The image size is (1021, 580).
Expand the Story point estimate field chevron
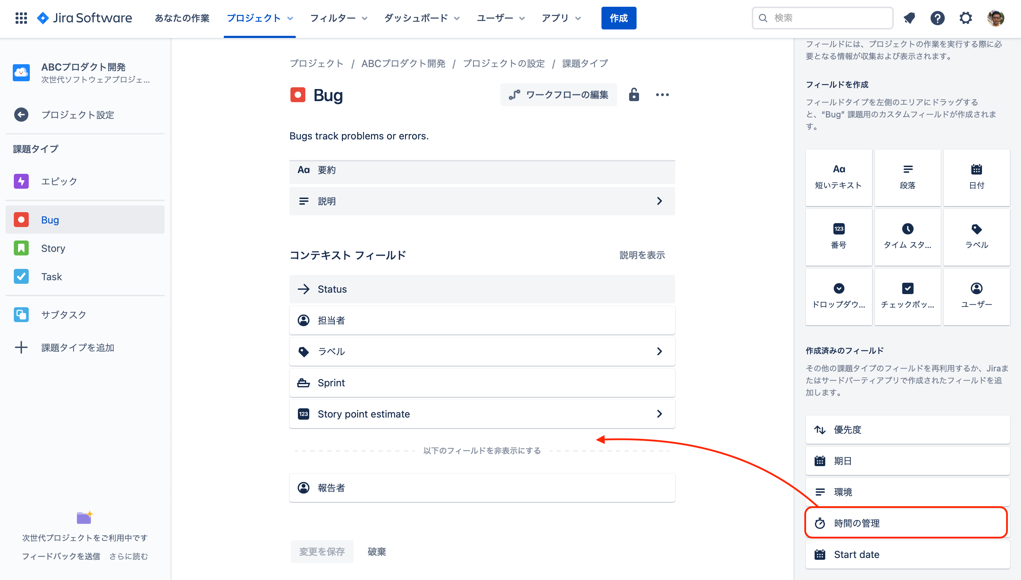pyautogui.click(x=659, y=414)
